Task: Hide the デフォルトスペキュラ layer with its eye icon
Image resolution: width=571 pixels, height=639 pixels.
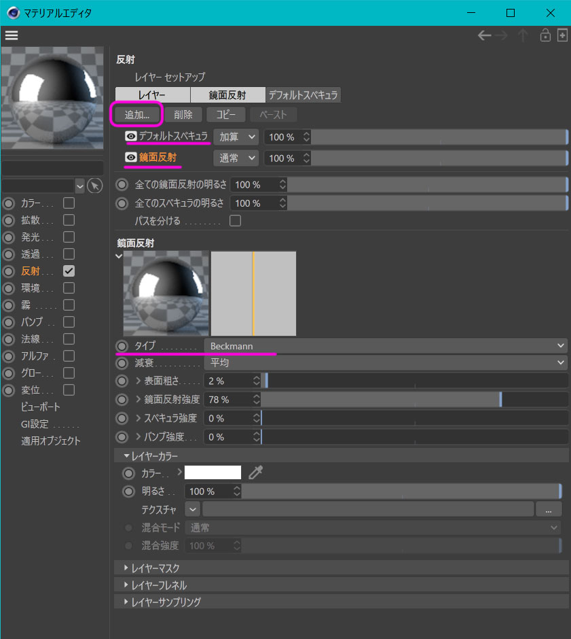Action: point(131,137)
